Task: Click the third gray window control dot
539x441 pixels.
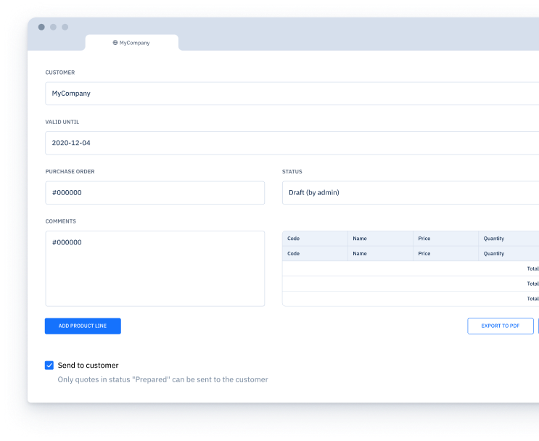Action: [65, 27]
